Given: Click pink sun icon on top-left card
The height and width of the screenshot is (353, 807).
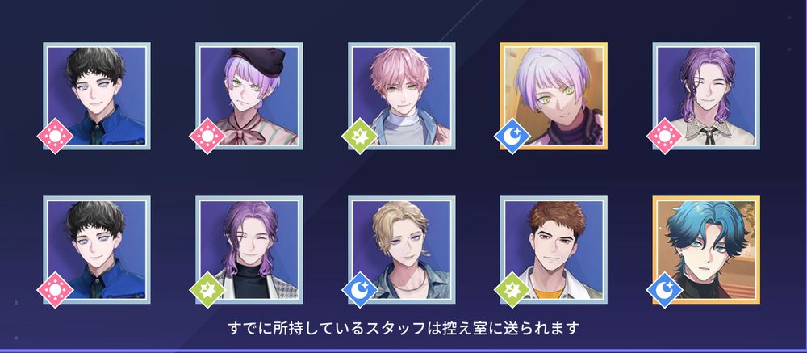Looking at the screenshot, I should (x=55, y=136).
